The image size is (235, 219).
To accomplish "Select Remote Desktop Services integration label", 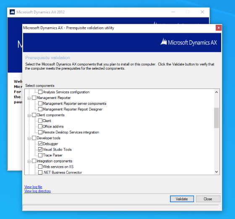I will [x=71, y=132].
